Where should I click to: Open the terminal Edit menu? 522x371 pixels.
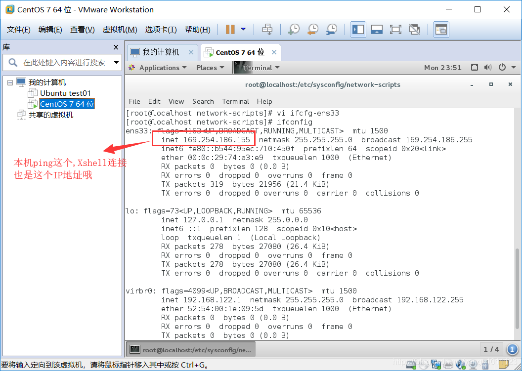click(154, 101)
